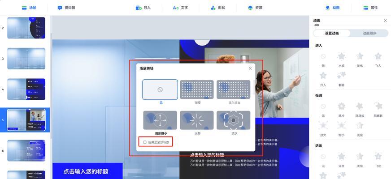This screenshot has height=179, width=391.
Task: Choose 无 under 进入 animations
Action: coord(323,60)
